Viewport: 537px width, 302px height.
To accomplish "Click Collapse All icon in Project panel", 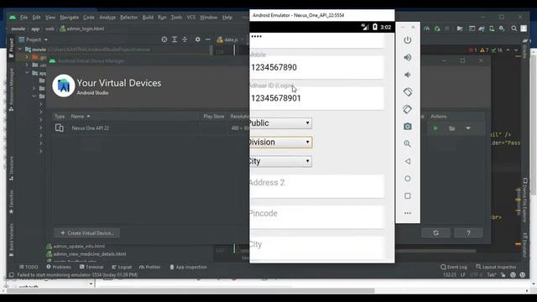I will (185, 39).
